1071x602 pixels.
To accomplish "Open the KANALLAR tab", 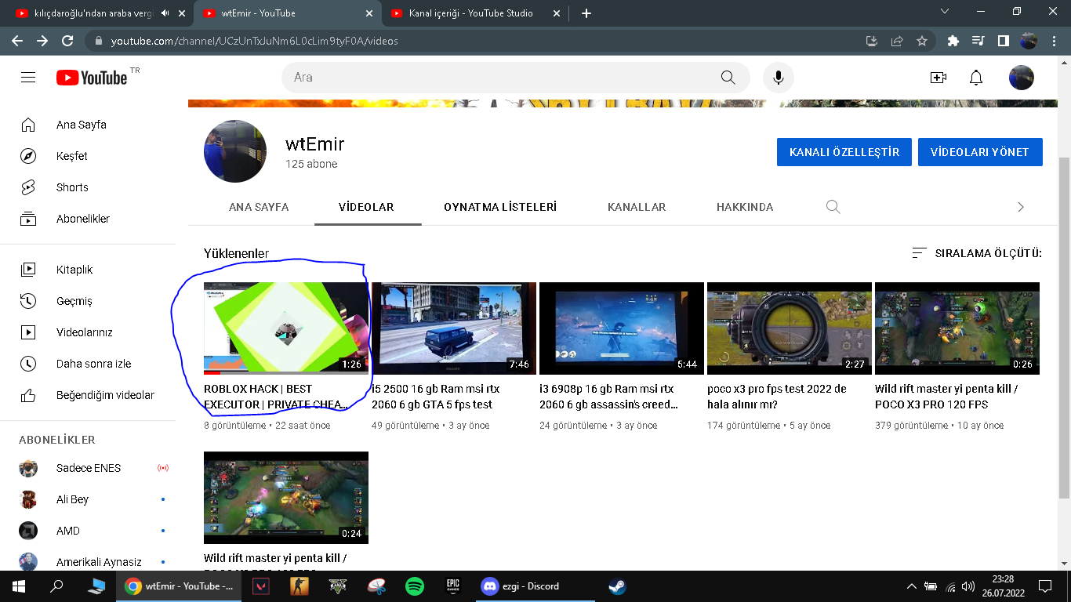I will pyautogui.click(x=637, y=207).
